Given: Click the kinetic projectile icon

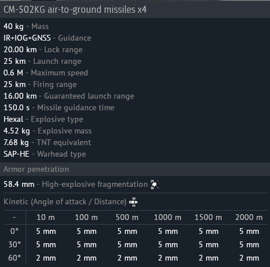Looking at the screenshot, I should (134, 202).
